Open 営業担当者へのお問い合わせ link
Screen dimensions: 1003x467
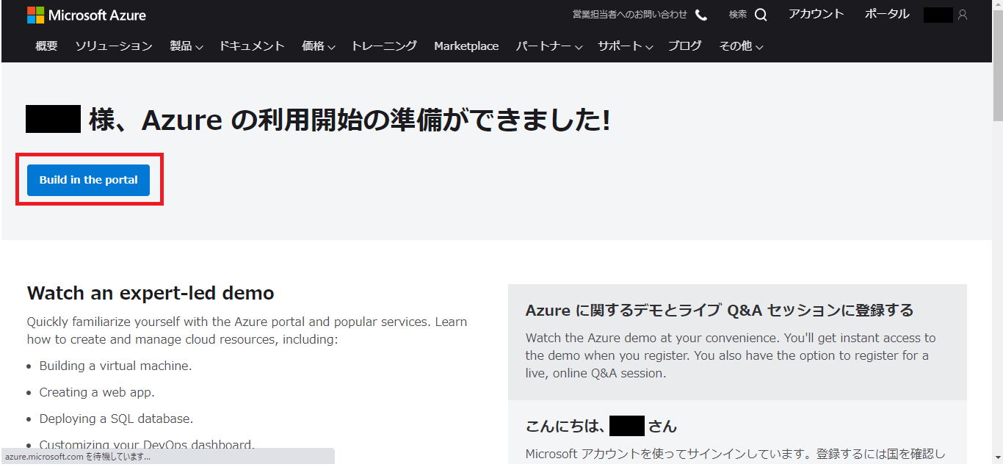click(x=630, y=15)
